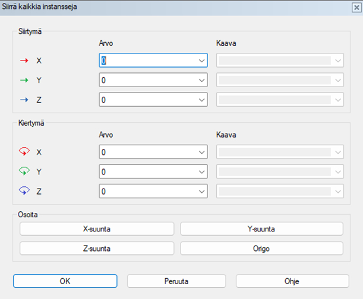This screenshot has height=299, width=363.
Task: Click the blue Z rotation icon
Action: click(24, 192)
